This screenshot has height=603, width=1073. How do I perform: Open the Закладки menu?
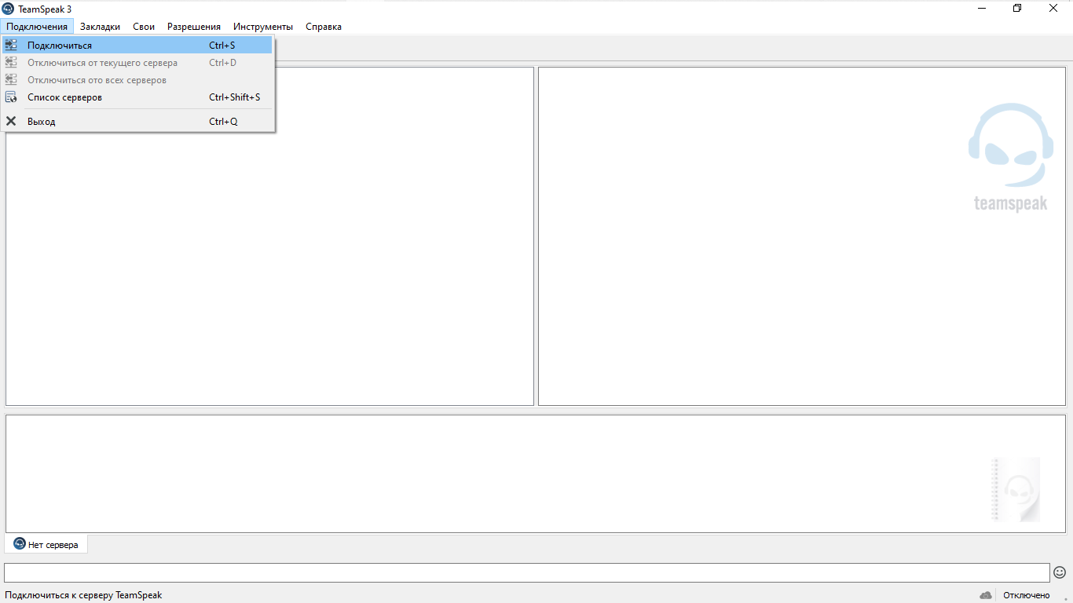[100, 27]
